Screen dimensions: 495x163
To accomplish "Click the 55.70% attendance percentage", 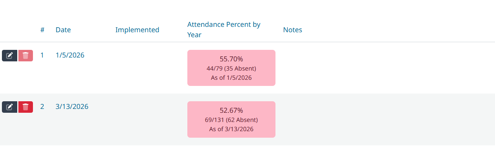I will [x=231, y=59].
